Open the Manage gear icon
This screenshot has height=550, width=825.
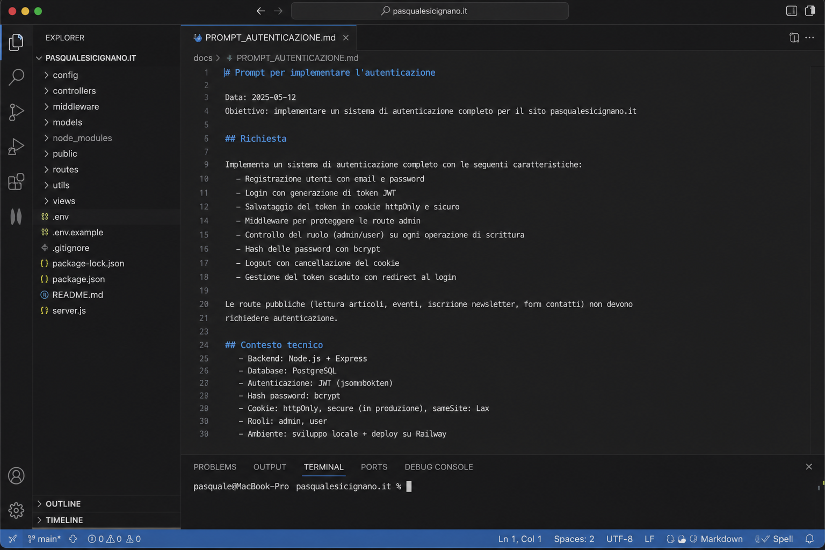click(16, 510)
